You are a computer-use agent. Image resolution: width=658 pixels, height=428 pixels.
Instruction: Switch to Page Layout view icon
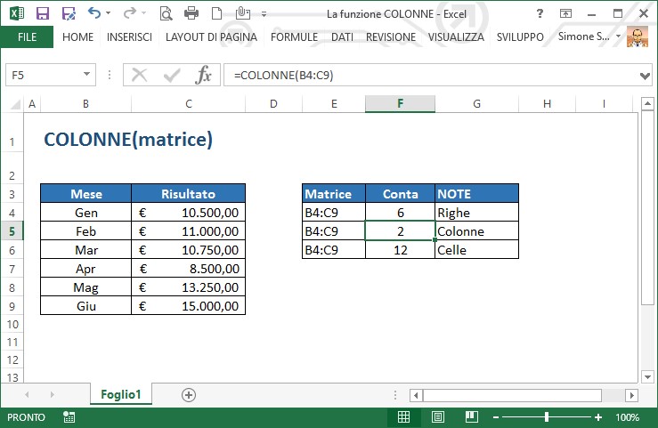point(438,416)
